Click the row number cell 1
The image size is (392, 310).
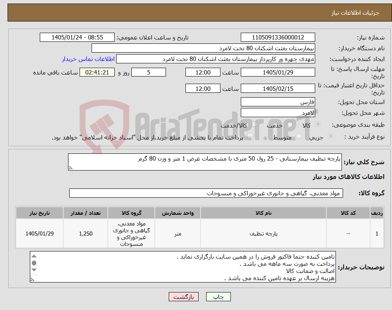[x=377, y=233]
